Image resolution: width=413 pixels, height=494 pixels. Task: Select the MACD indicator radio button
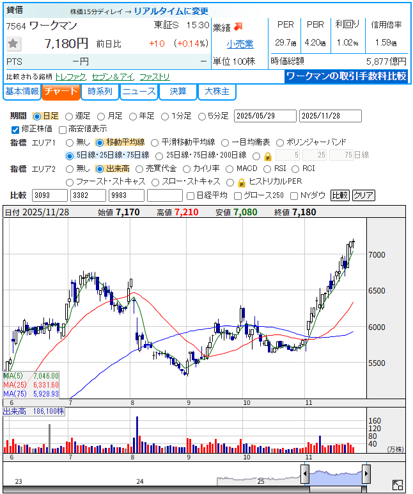(x=230, y=169)
